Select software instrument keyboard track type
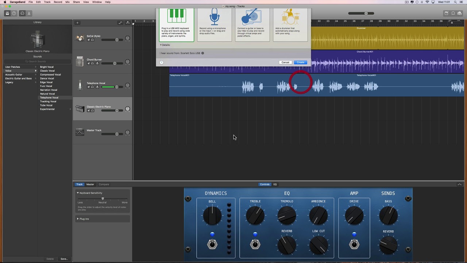The height and width of the screenshot is (263, 467). pyautogui.click(x=177, y=24)
